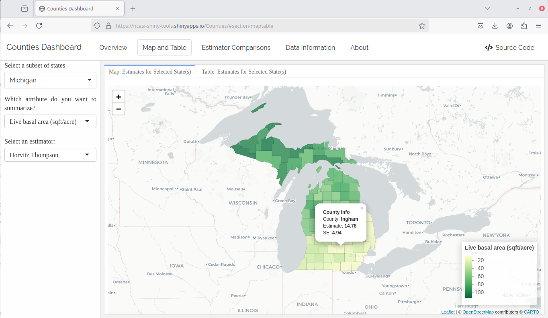Viewport: 548px width, 318px height.
Task: Switch to Table: Estimates for Selected State(s) tab
Action: point(244,72)
